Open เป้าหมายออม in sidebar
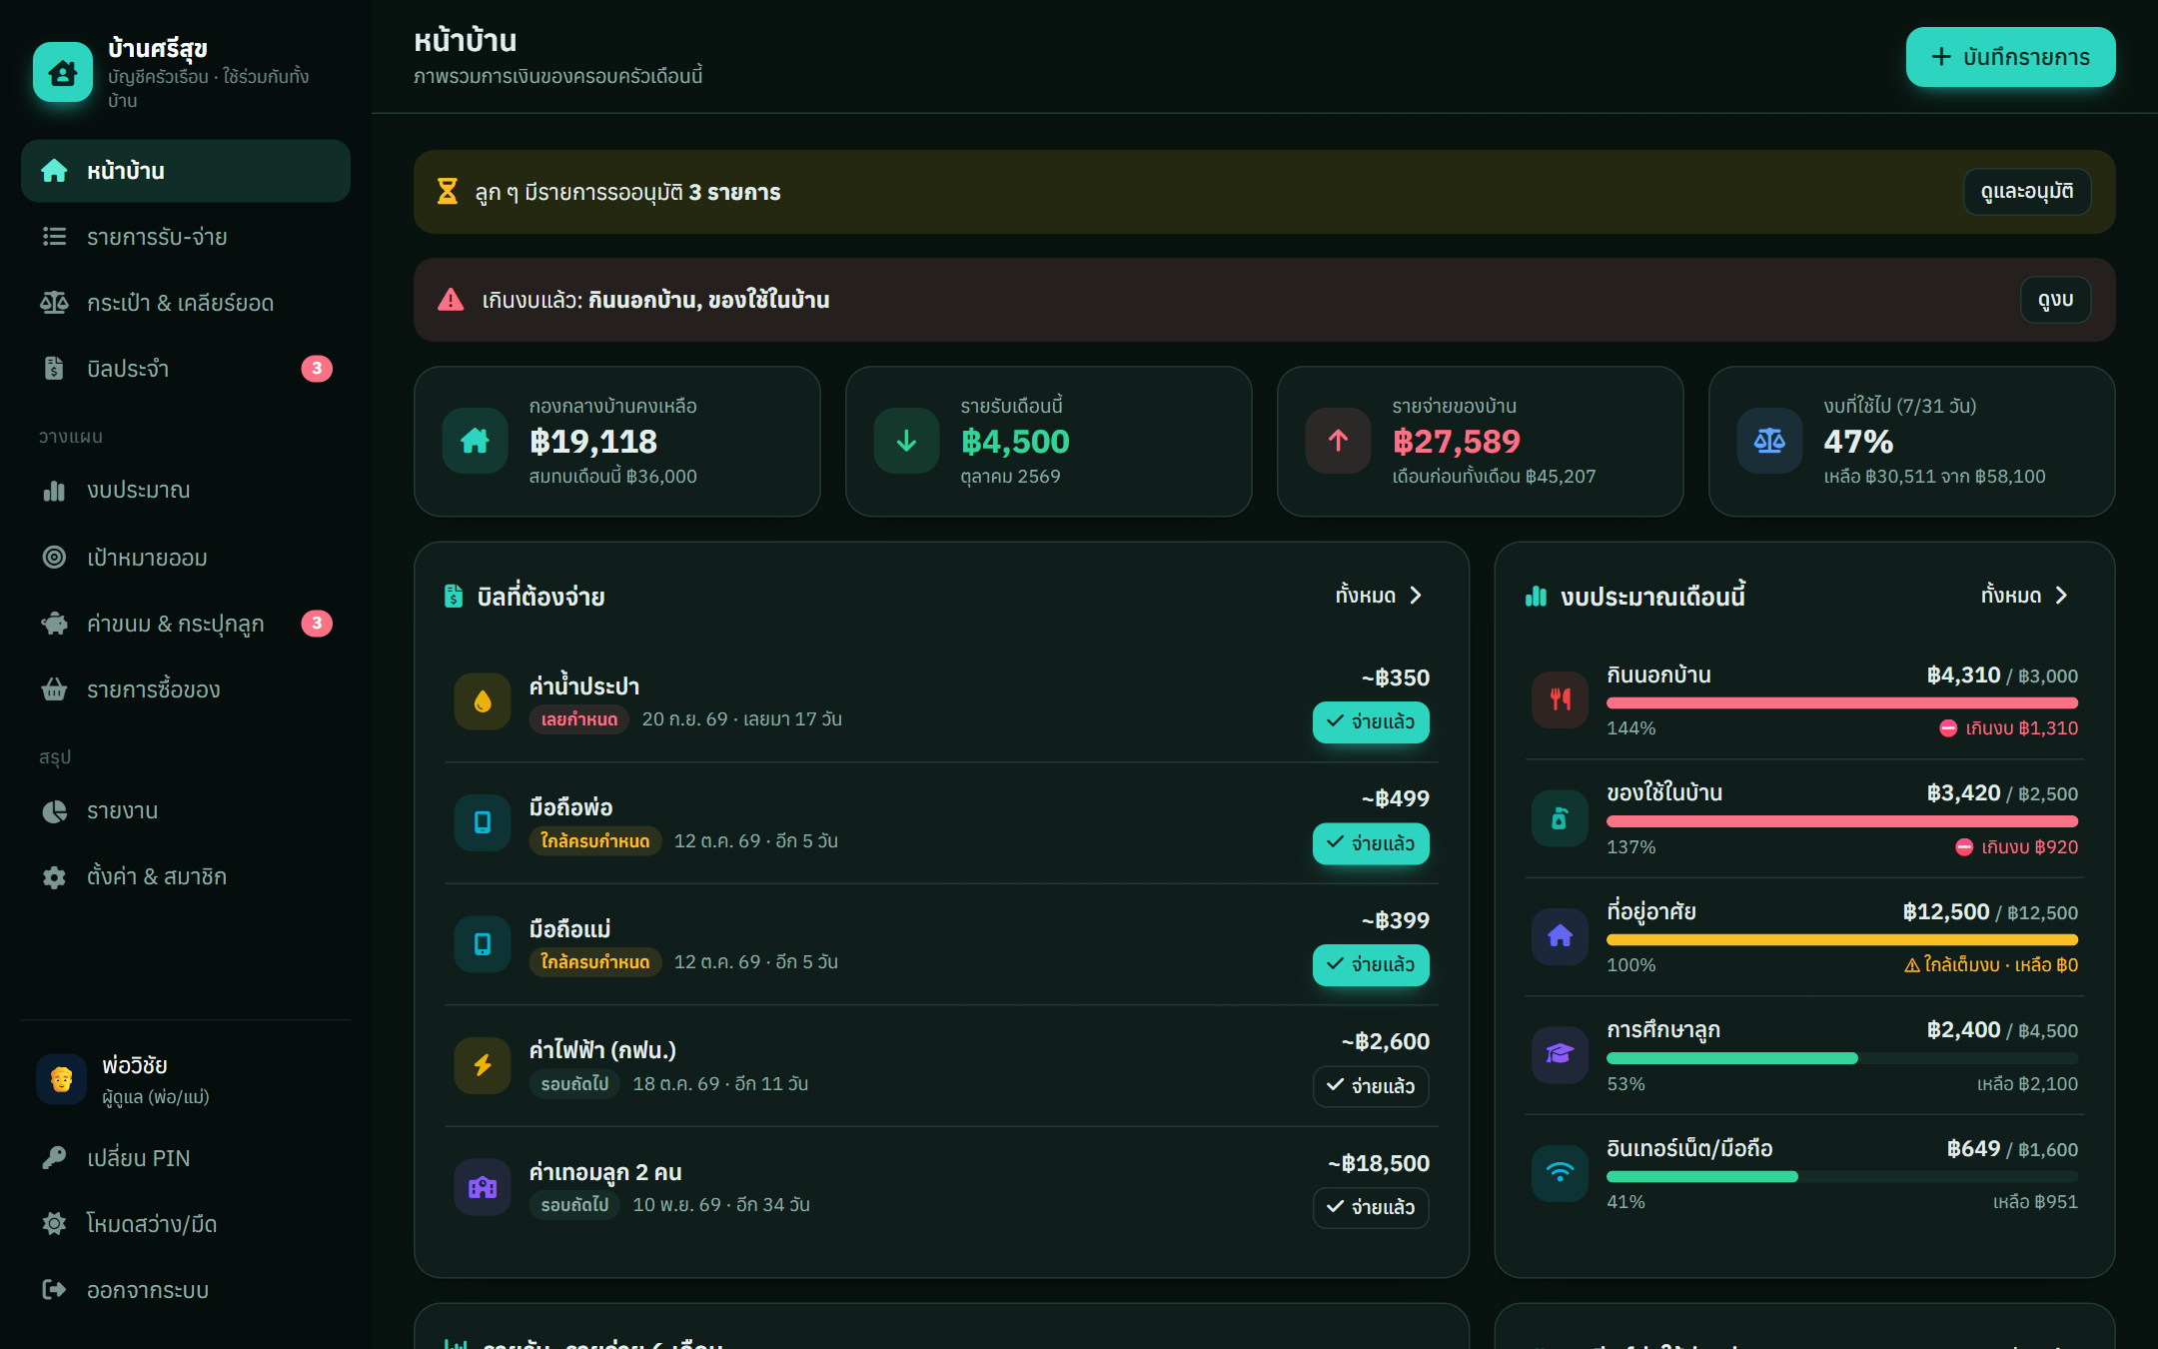Image resolution: width=2158 pixels, height=1349 pixels. pos(186,557)
